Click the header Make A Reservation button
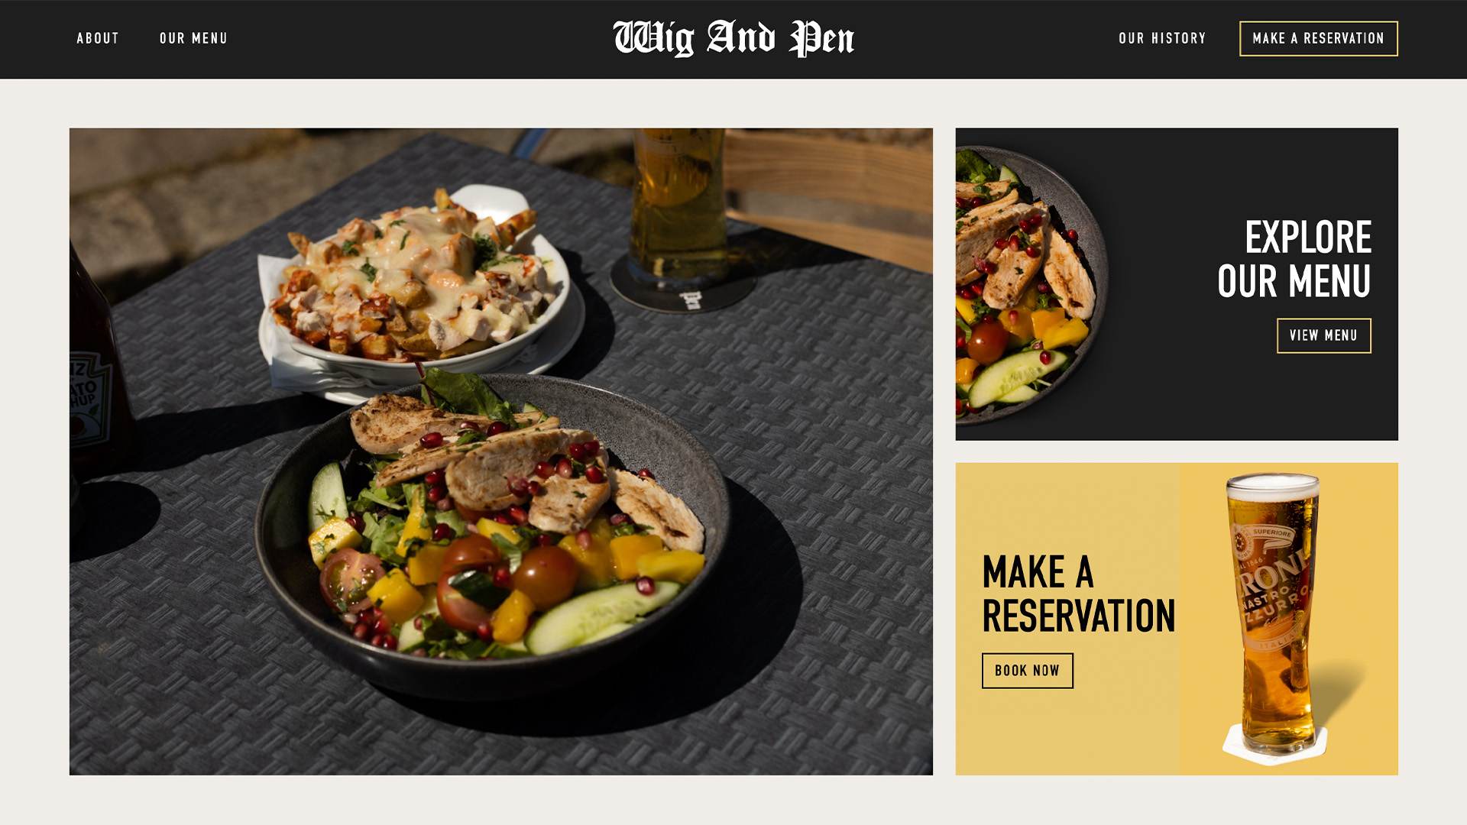1467x825 pixels. click(1318, 38)
